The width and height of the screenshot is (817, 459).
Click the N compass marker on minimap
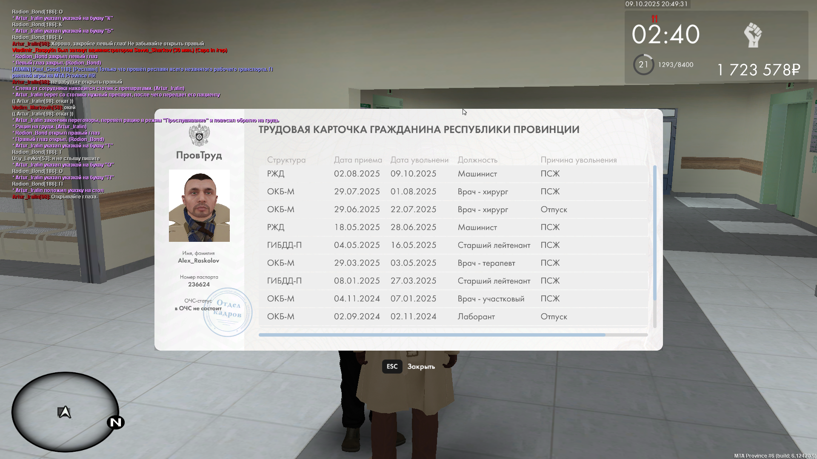pos(116,422)
